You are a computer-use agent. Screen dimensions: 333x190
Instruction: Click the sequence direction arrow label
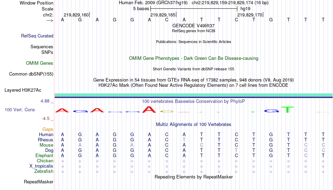coord(50,20)
